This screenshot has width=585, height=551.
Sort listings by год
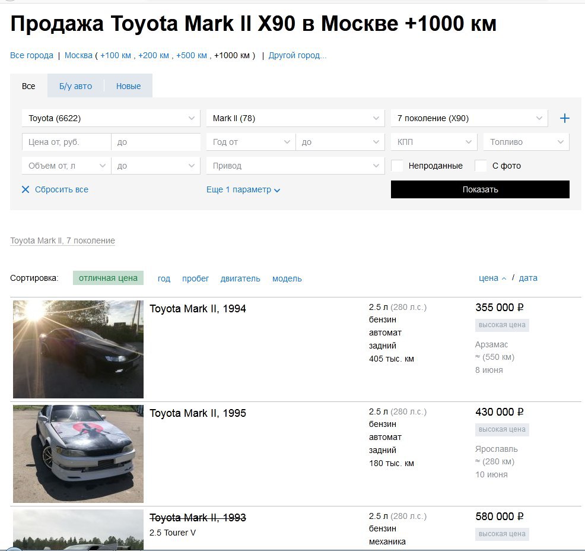pos(164,278)
